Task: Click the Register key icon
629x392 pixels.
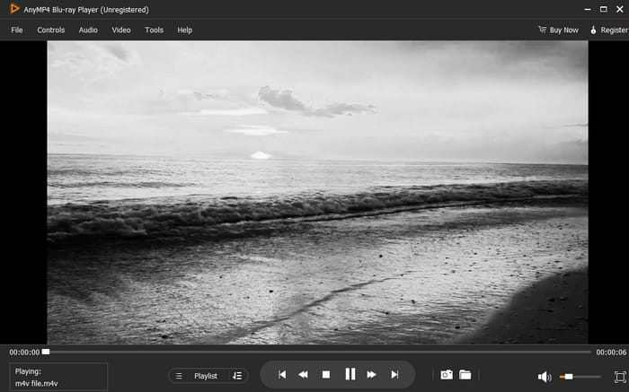Action: point(593,30)
